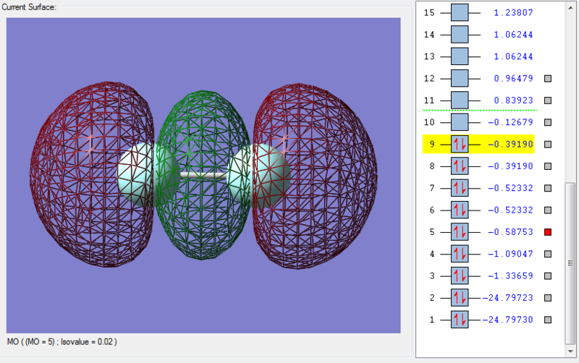Select the orbital 7 electron box
The image size is (579, 363).
click(460, 188)
